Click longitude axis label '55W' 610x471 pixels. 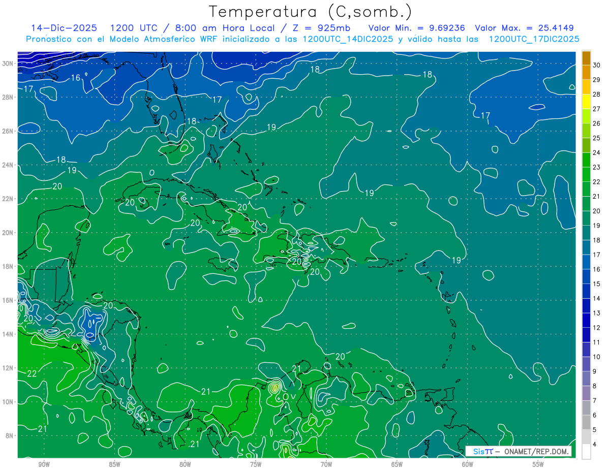coord(538,465)
